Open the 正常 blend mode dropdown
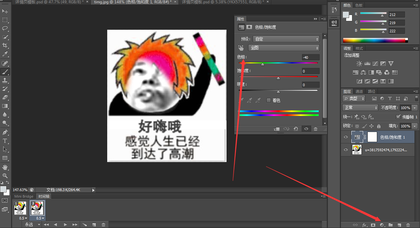 tap(360, 107)
